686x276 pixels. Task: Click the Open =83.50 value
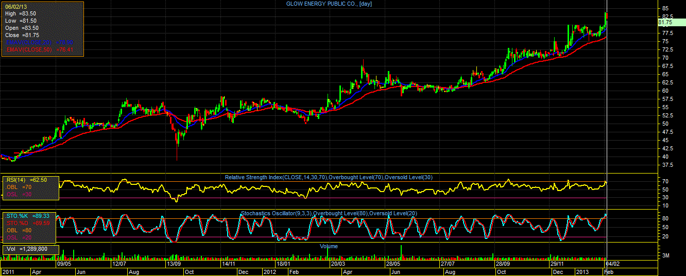click(x=22, y=28)
